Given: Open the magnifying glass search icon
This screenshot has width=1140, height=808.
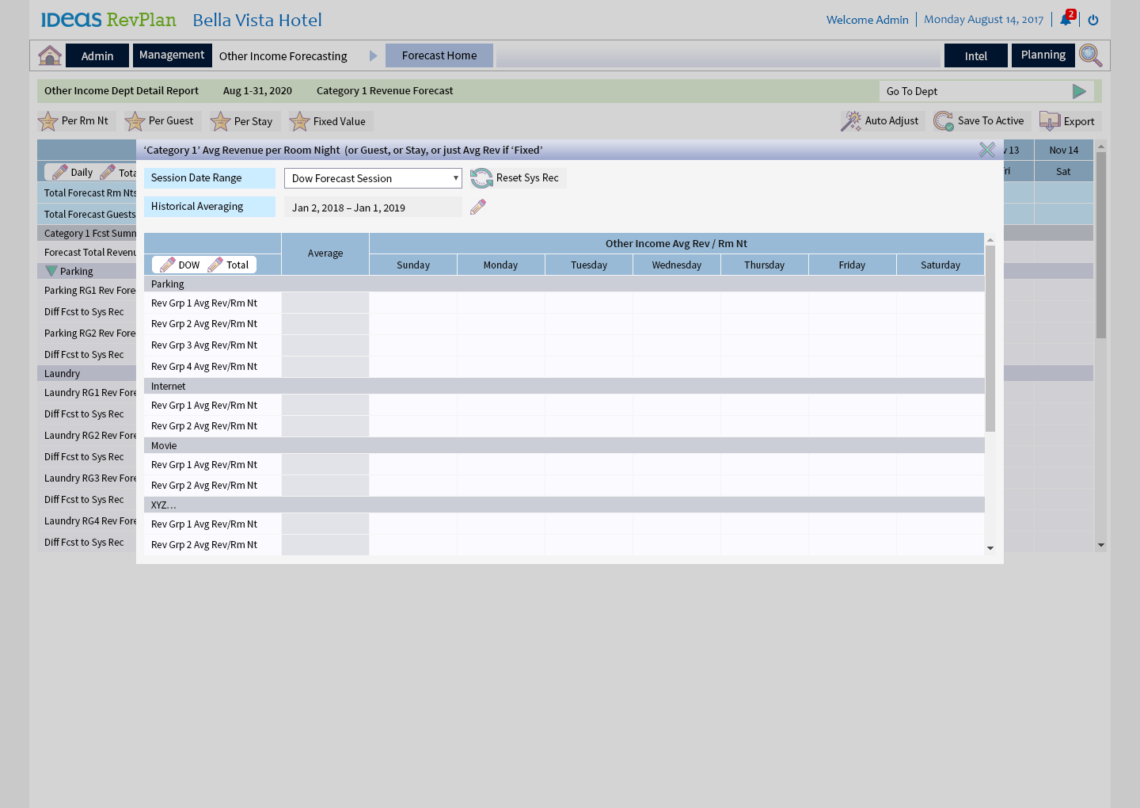Looking at the screenshot, I should click(x=1090, y=55).
